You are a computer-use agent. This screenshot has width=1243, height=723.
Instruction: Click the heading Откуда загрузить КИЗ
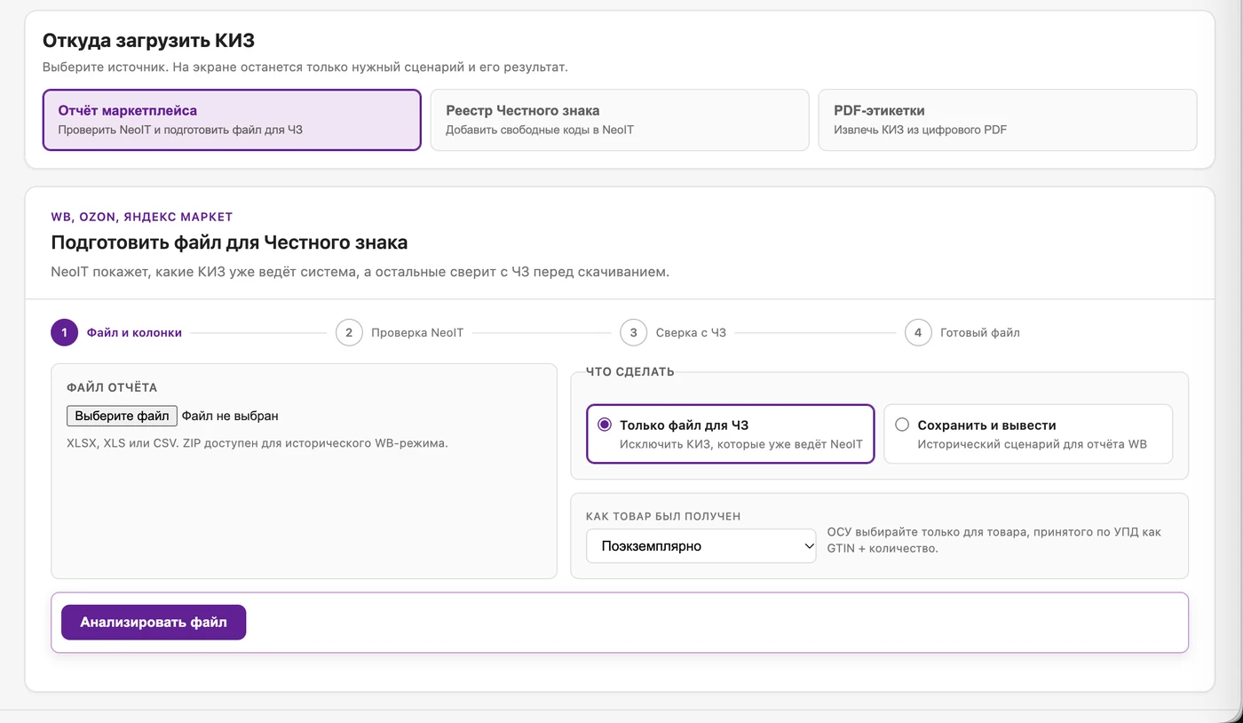point(149,40)
